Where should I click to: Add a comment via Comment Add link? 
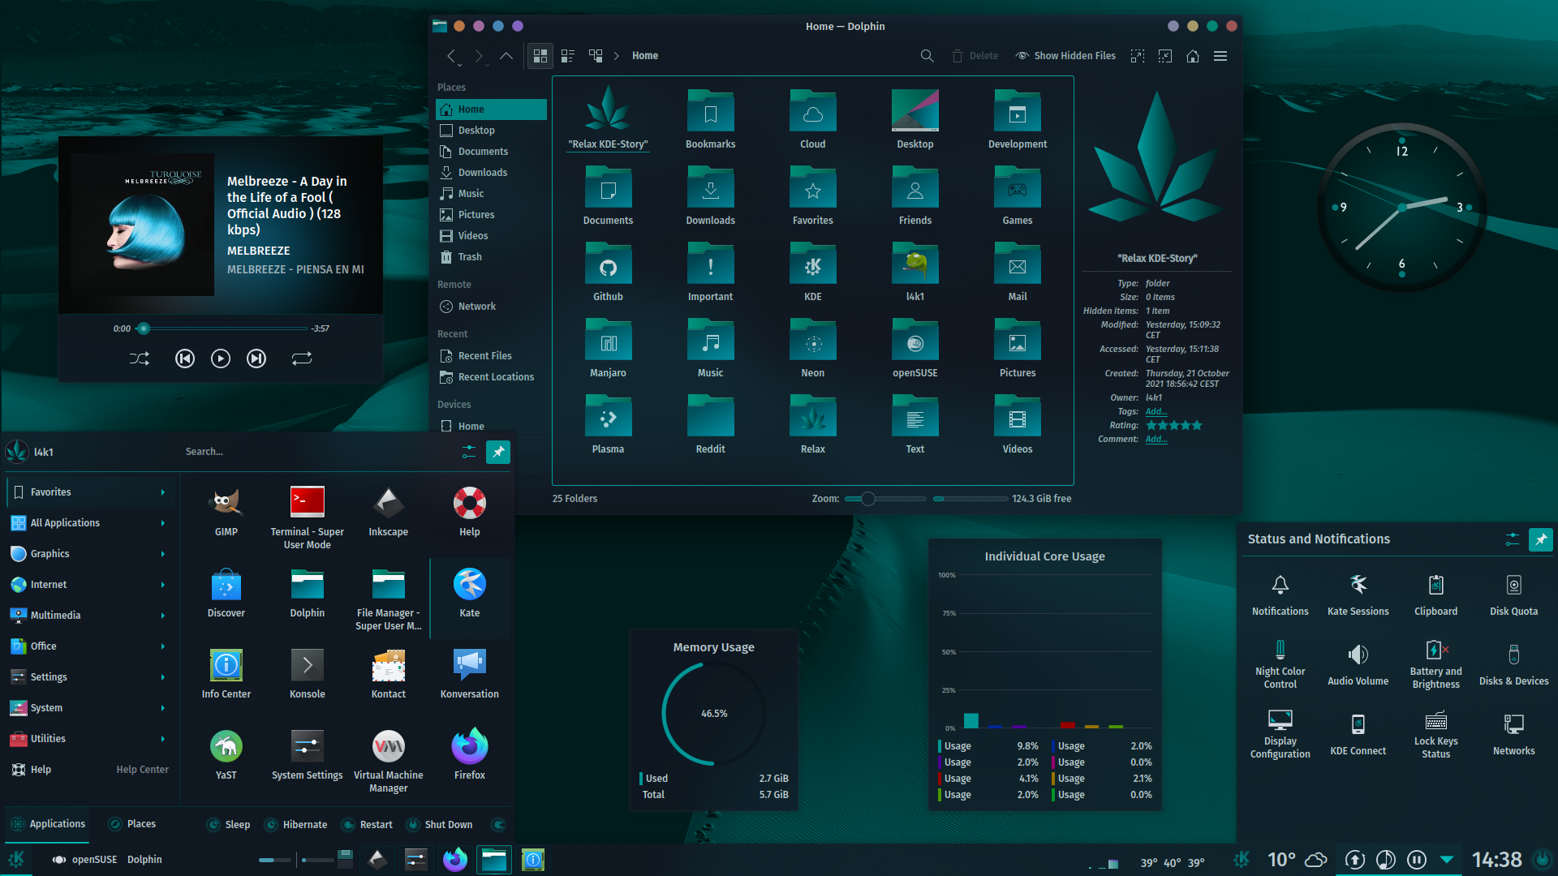[1156, 440]
